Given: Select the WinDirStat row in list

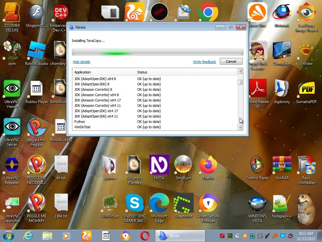Looking at the screenshot, I should (155, 127).
